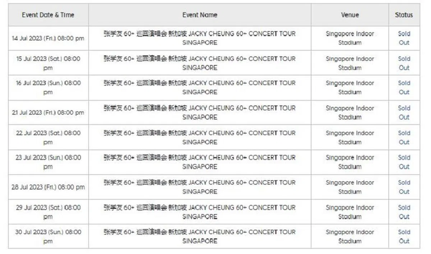
Task: Click Singapore Indoor Stadium in the 21 Jul row
Action: pos(350,113)
